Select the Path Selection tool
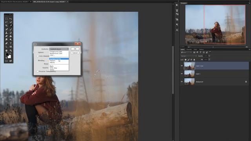 pyautogui.click(x=6, y=47)
